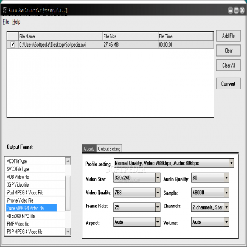The height and width of the screenshot is (247, 247).
Task: Select iPhone Video File format
Action: pyautogui.click(x=31, y=200)
